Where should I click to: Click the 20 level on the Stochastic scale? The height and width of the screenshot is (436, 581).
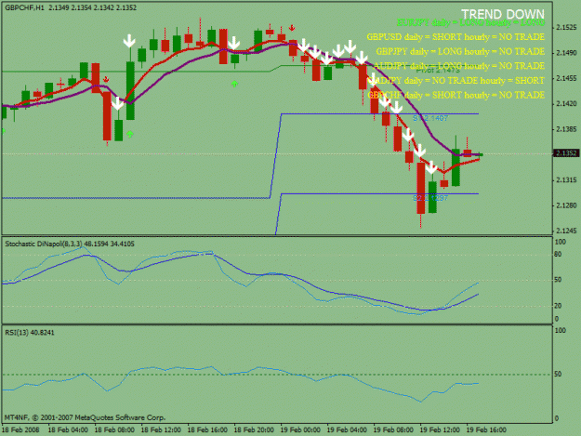click(x=558, y=306)
